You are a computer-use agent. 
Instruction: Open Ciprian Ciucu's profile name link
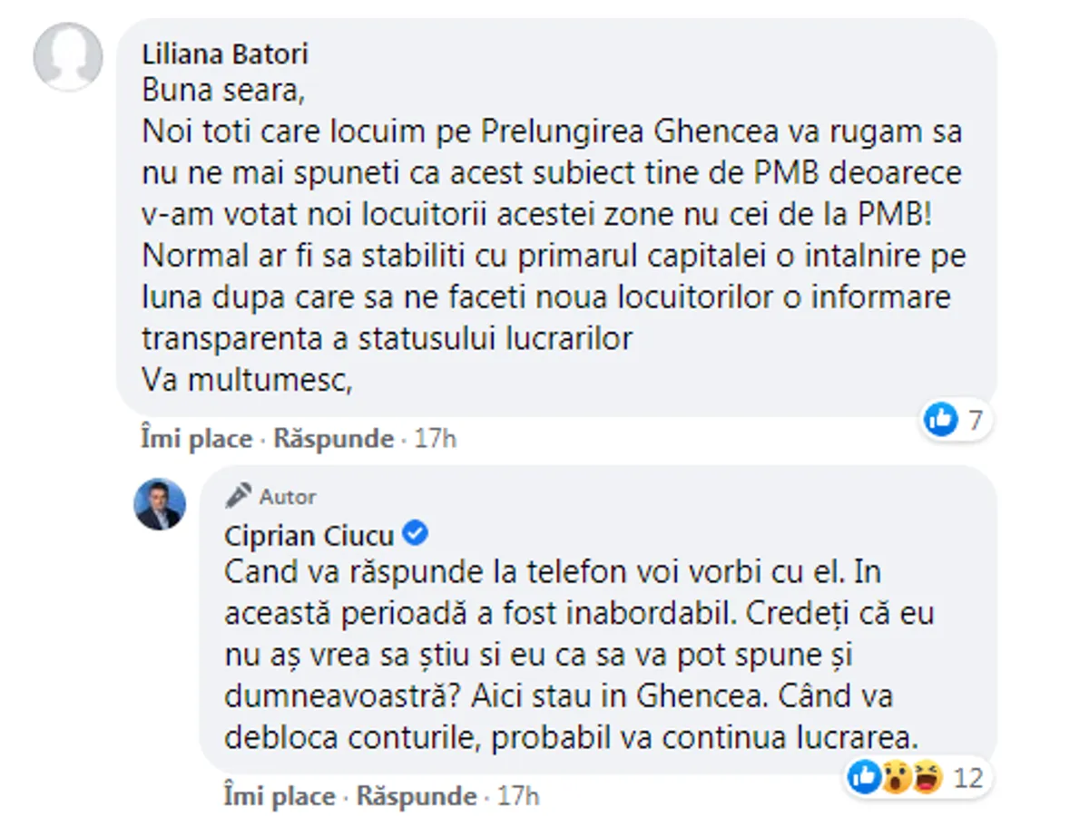coord(309,536)
